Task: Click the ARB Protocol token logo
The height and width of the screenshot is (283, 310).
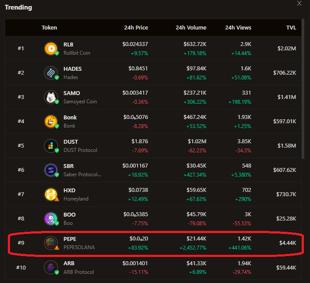Action: pyautogui.click(x=51, y=267)
